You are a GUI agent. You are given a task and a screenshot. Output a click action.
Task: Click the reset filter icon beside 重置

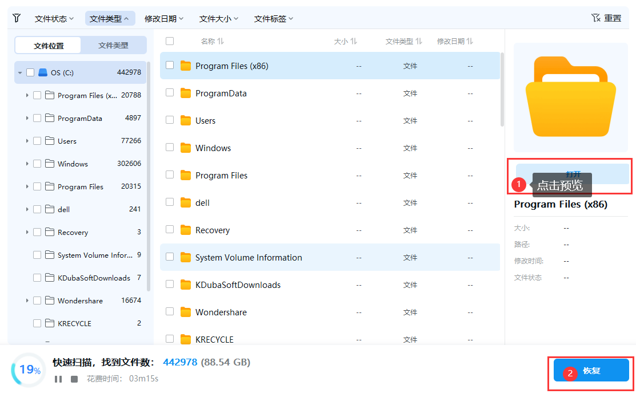click(x=595, y=18)
